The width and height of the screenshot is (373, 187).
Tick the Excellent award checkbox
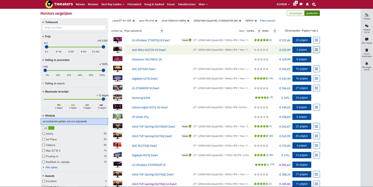(43, 181)
